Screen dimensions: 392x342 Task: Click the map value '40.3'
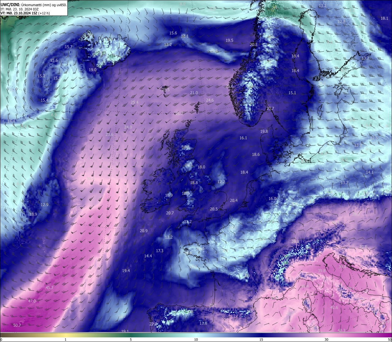[x=341, y=330]
